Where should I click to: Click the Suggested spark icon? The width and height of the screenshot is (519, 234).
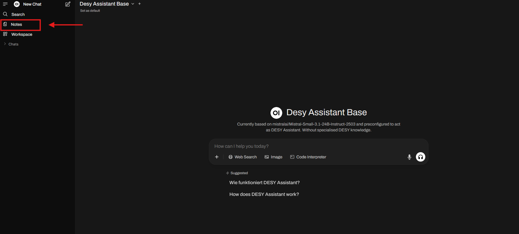click(x=228, y=173)
